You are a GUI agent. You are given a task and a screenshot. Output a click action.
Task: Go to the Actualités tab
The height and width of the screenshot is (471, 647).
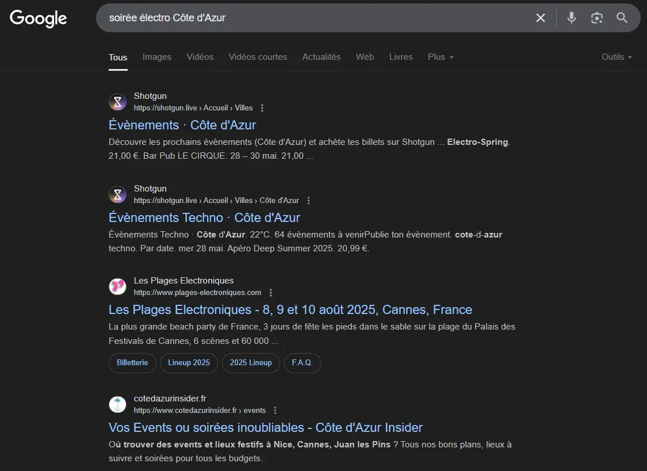point(321,57)
